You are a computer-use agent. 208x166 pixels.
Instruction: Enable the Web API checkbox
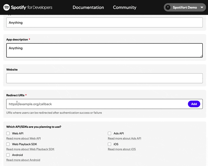(x=8, y=133)
